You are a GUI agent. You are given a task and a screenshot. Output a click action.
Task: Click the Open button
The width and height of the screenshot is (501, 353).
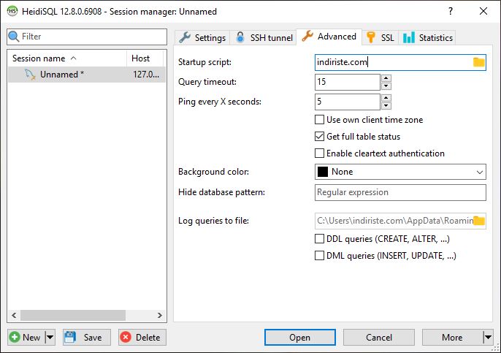(x=299, y=337)
